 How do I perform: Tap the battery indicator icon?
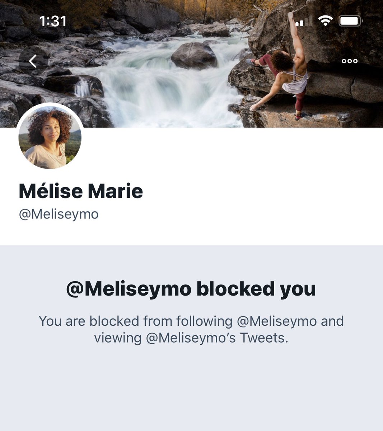point(351,21)
